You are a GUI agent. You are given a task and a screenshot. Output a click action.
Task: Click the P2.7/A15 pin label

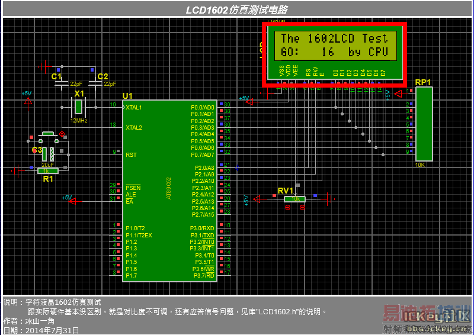(203, 214)
